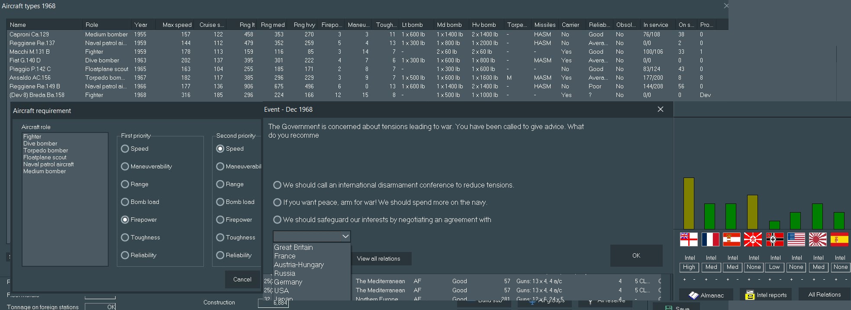Select Bomb load under Second priority
Screen dimensions: 851x310
click(235, 202)
